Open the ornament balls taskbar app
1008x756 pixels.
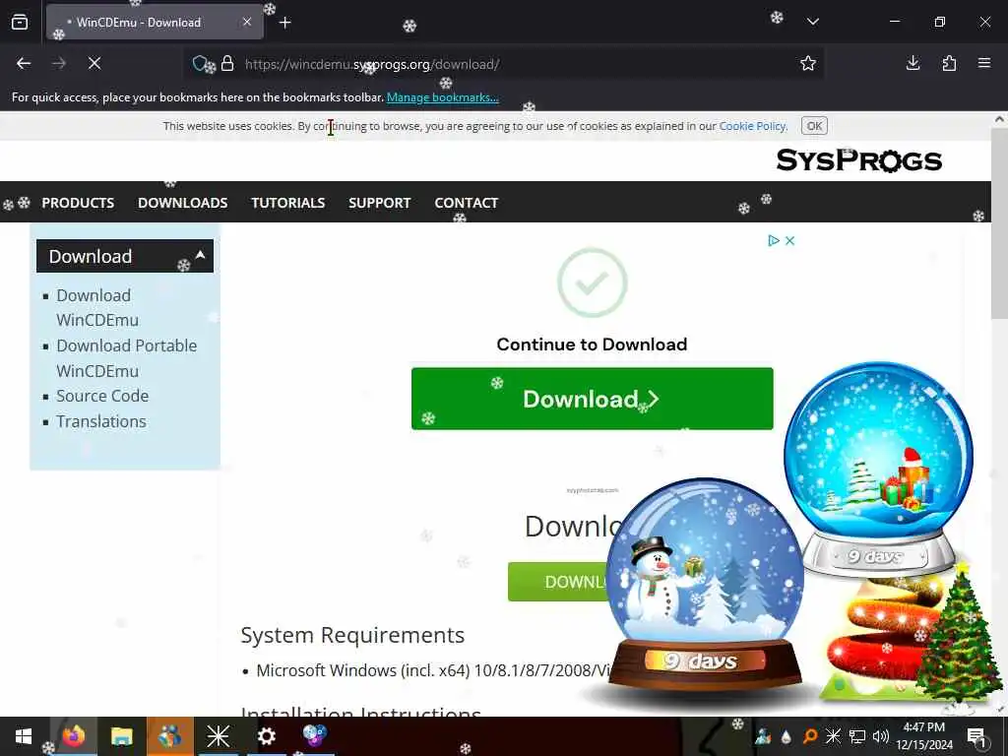[x=314, y=735]
